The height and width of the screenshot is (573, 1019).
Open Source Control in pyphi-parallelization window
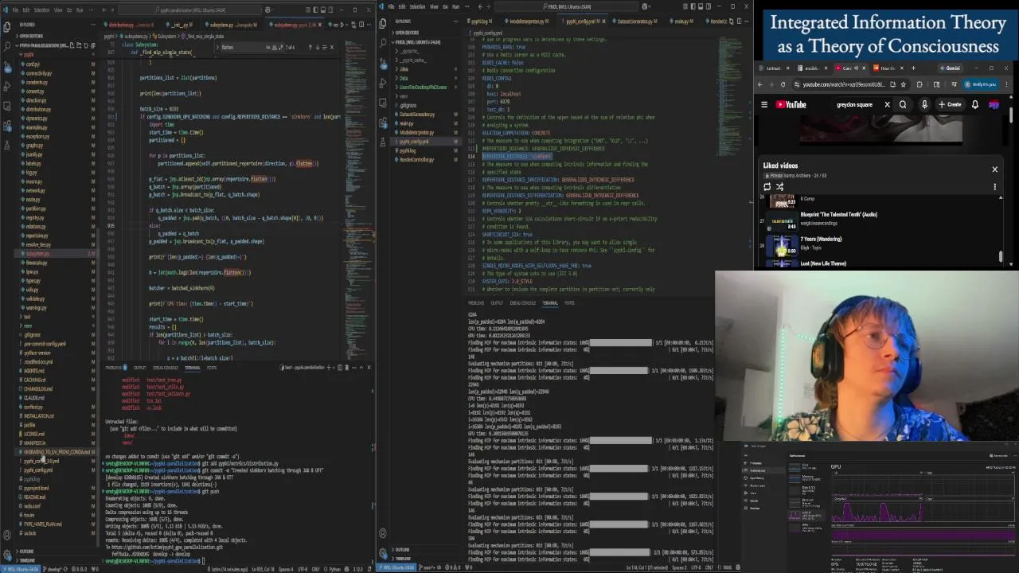pyautogui.click(x=7, y=67)
